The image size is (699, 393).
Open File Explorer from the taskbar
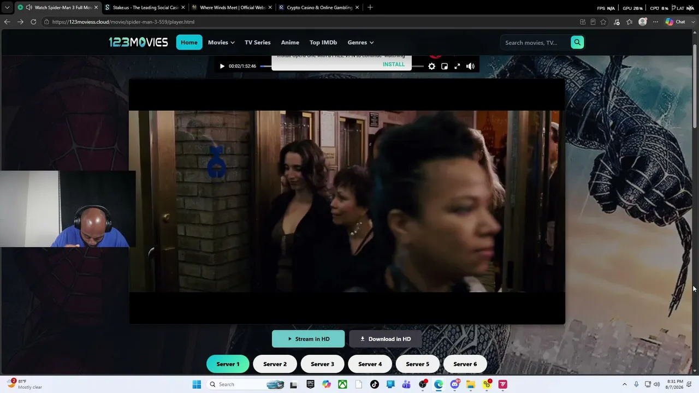pyautogui.click(x=471, y=384)
